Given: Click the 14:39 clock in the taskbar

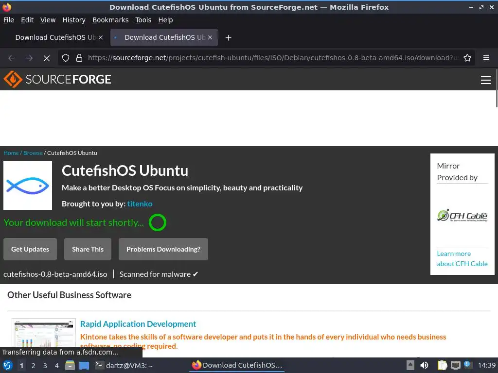Looking at the screenshot, I should coord(486,365).
